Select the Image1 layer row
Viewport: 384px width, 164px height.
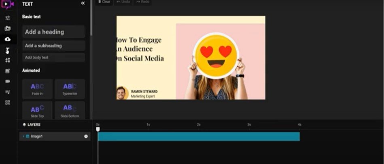pyautogui.click(x=55, y=137)
